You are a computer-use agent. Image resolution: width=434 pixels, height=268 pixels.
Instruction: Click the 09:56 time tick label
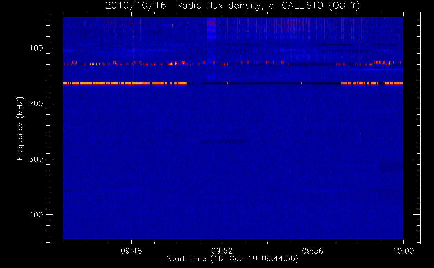[x=313, y=251]
